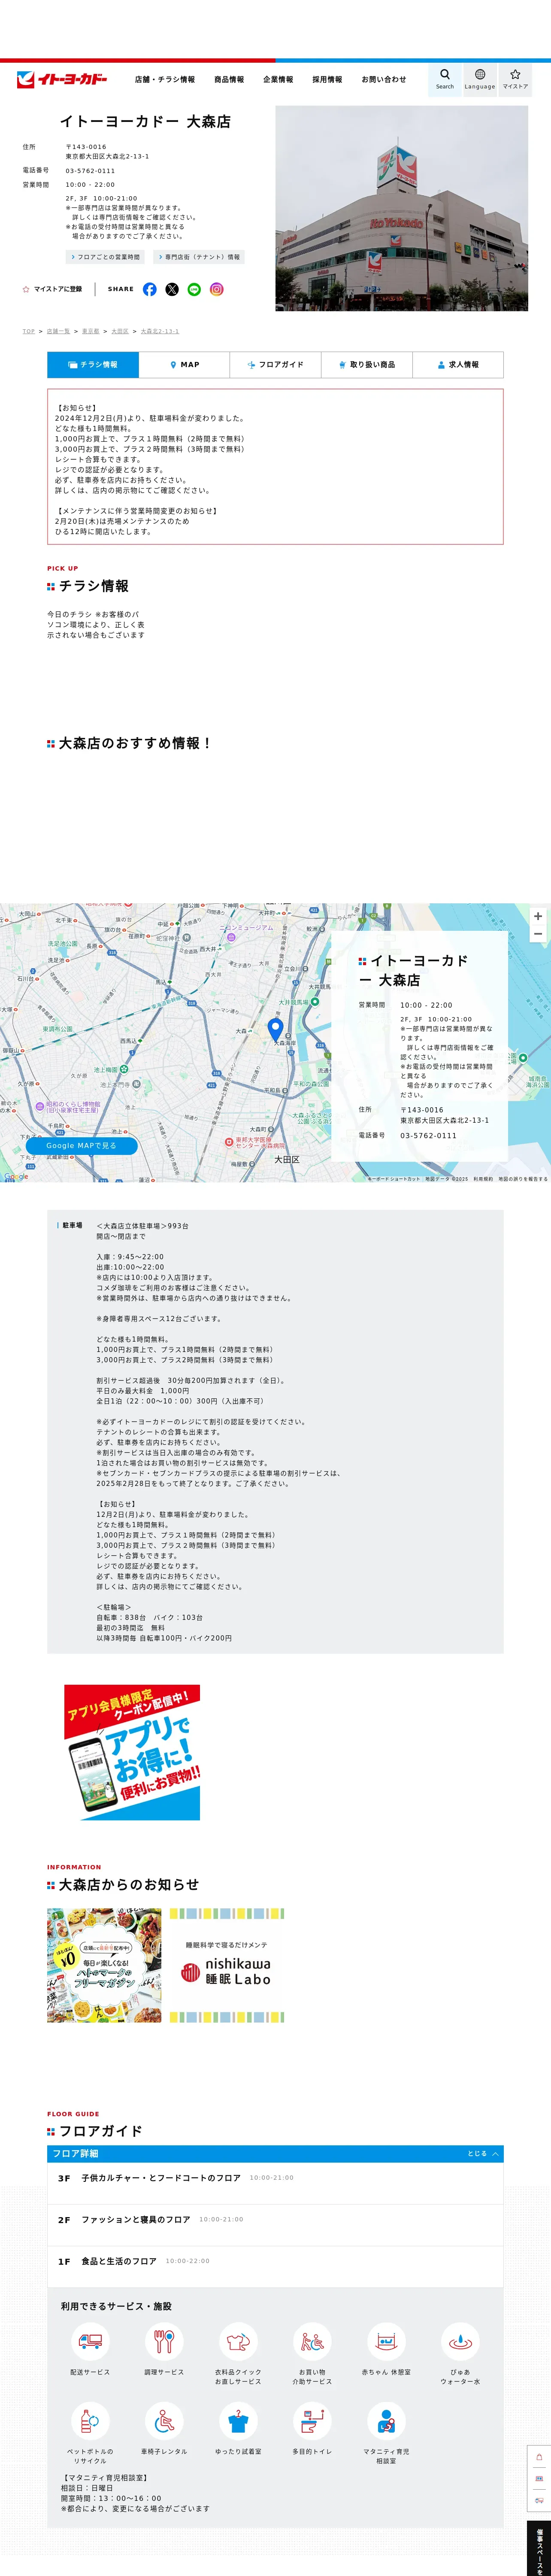Viewport: 551px width, 2576px height.
Task: Click the address 東京都大田区大森北2-13-1 text
Action: pyautogui.click(x=107, y=156)
